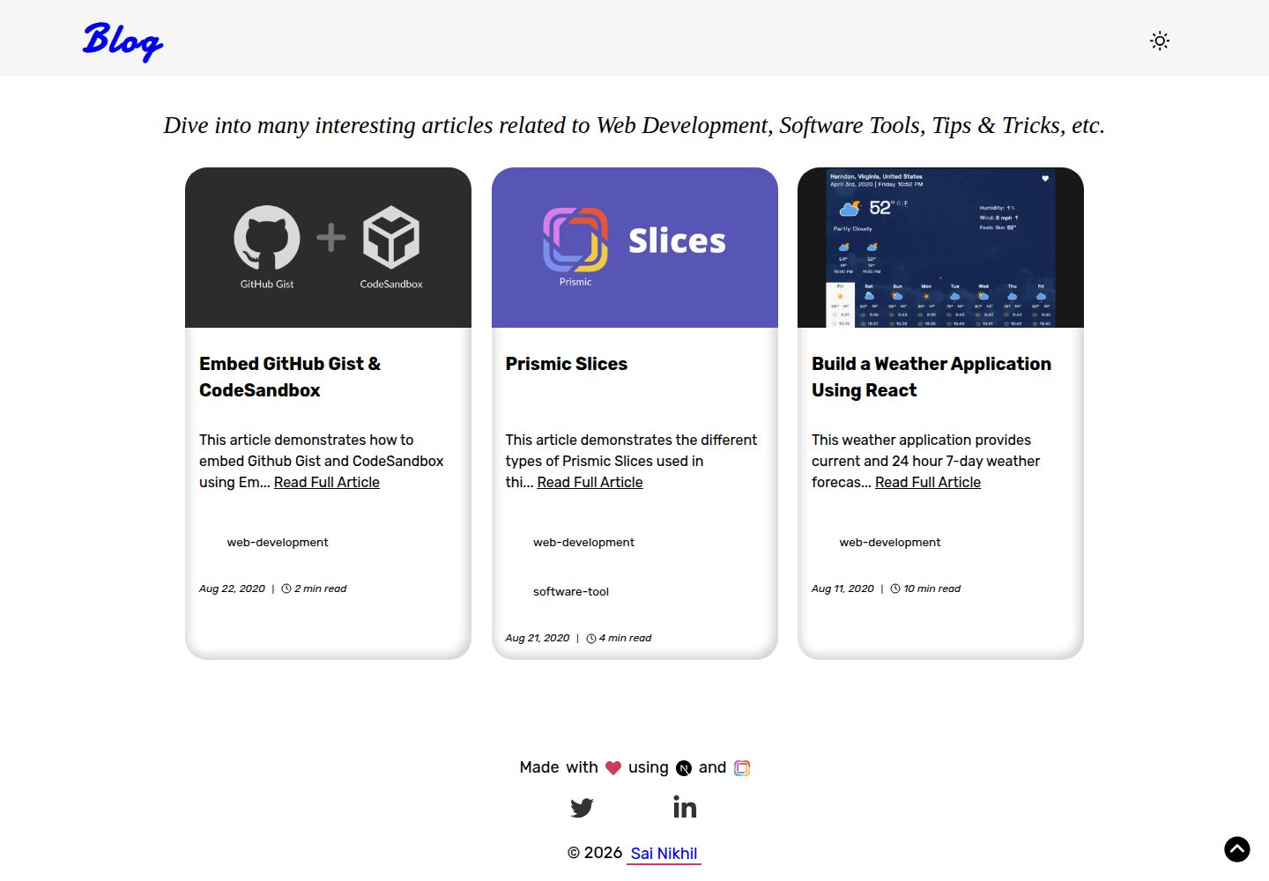Click the scroll-to-top arrow button

click(1237, 849)
